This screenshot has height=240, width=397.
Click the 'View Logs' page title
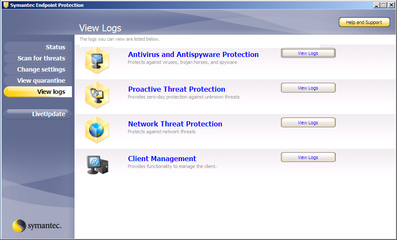click(100, 28)
